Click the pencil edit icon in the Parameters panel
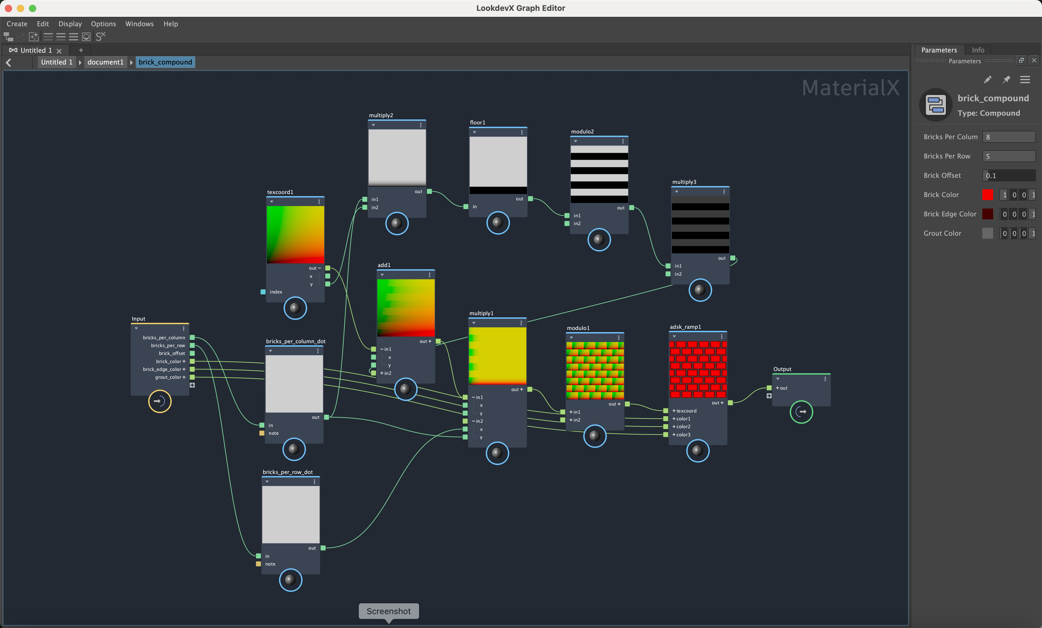The width and height of the screenshot is (1042, 628). click(x=987, y=80)
